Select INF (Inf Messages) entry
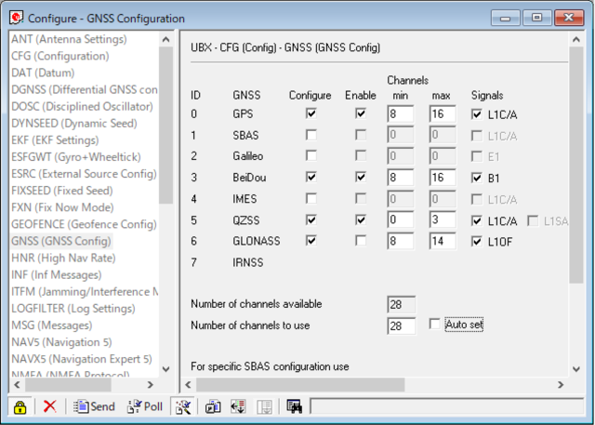This screenshot has width=595, height=425. (57, 274)
